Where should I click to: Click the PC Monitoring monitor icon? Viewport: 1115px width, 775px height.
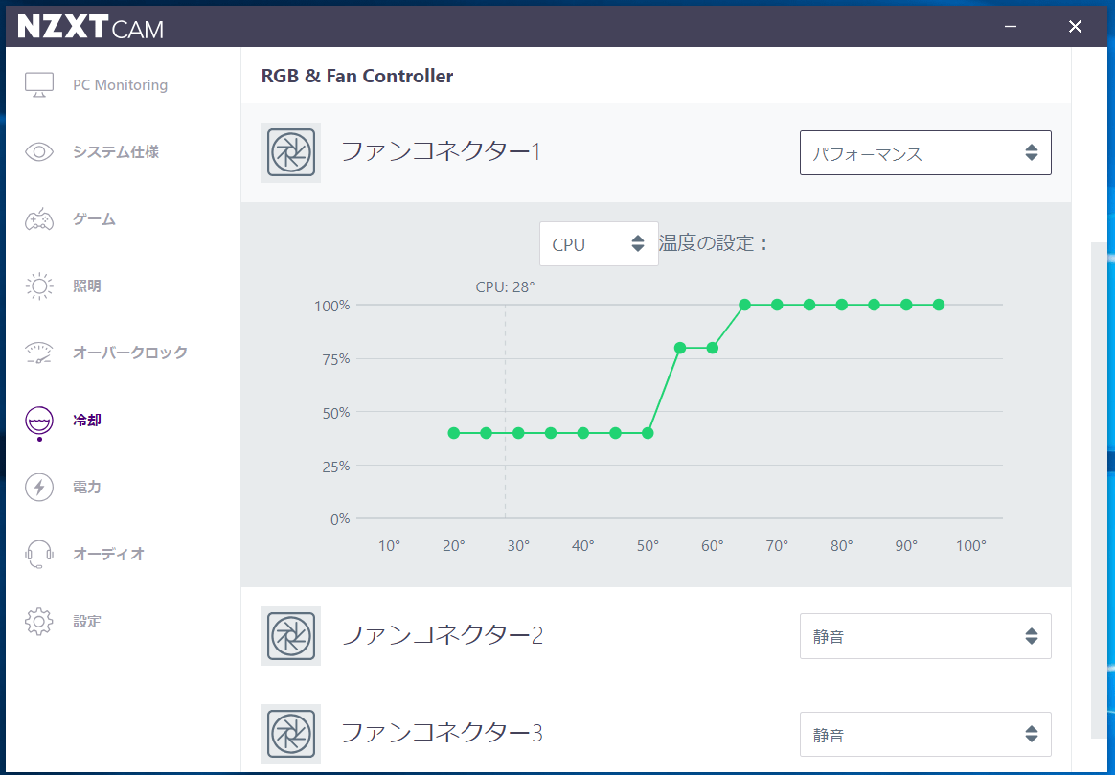[39, 84]
